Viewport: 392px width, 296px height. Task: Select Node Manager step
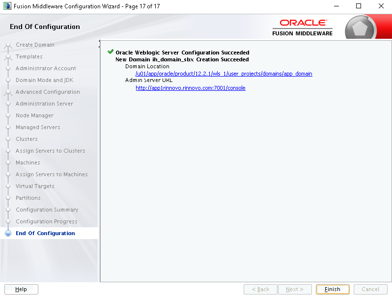34,115
